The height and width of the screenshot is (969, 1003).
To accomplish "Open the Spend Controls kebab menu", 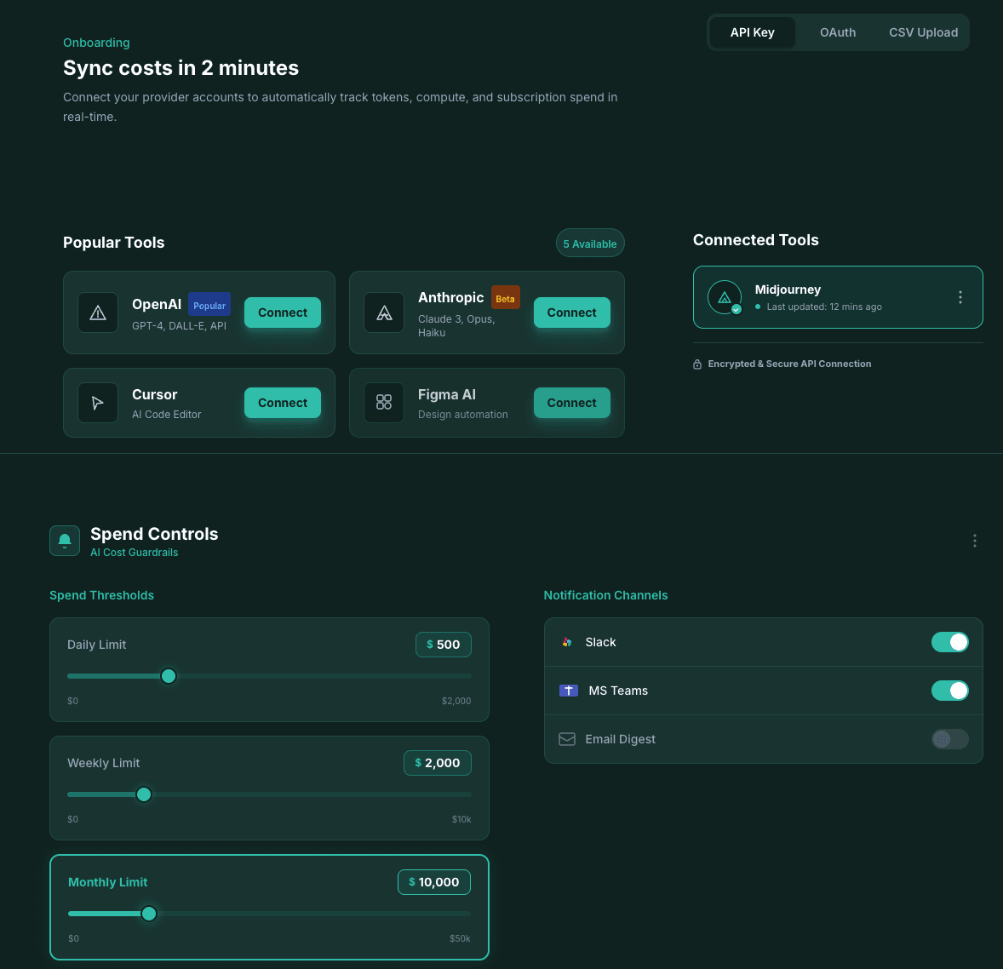I will [x=975, y=541].
